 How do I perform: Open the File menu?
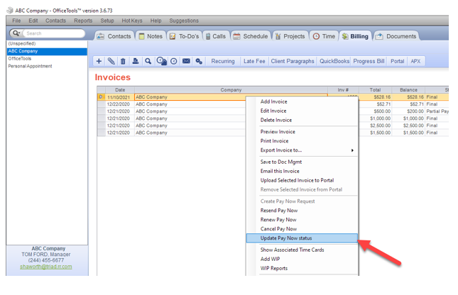16,21
